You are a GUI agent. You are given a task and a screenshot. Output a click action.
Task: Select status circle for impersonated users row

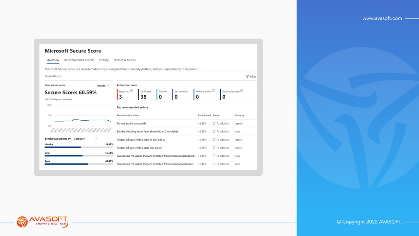click(x=214, y=164)
